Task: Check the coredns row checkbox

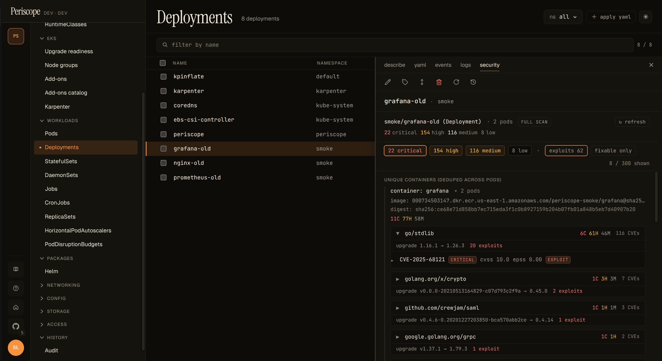Action: pos(164,105)
